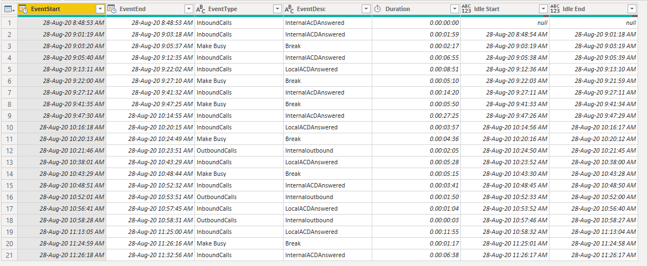Select the Idle Start column header
647x266 pixels.
click(505, 9)
